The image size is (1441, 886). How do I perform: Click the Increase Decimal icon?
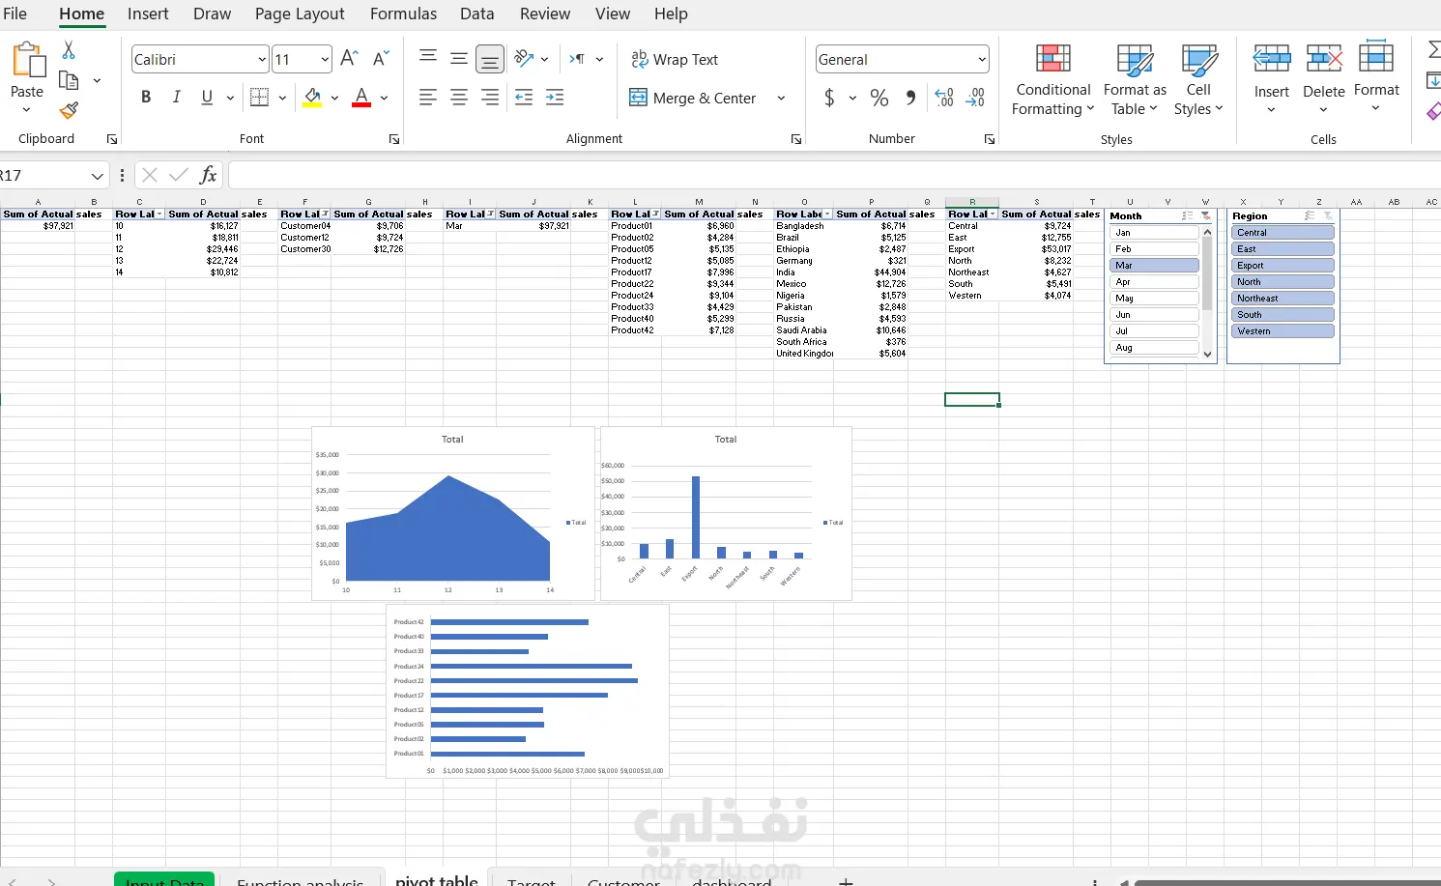coord(944,98)
